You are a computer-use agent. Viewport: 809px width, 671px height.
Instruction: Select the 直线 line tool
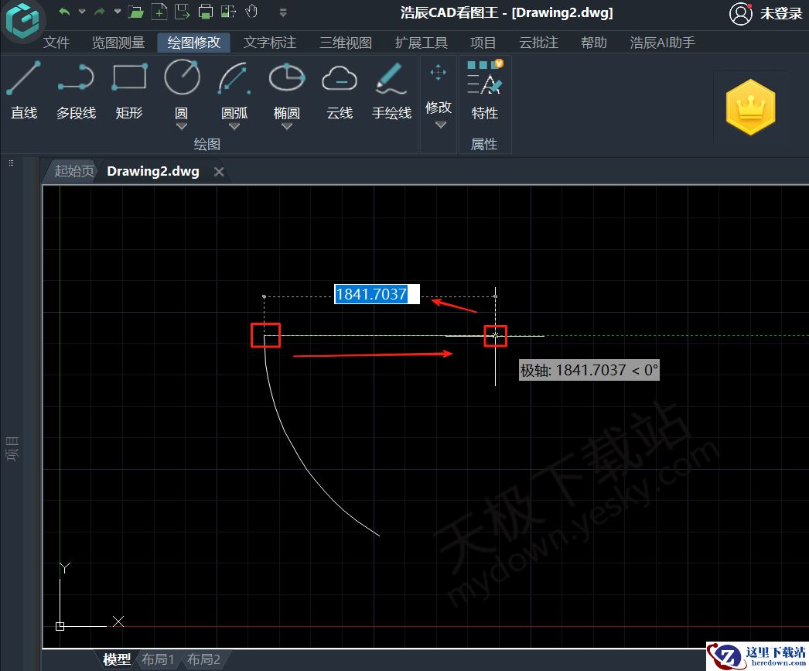24,91
